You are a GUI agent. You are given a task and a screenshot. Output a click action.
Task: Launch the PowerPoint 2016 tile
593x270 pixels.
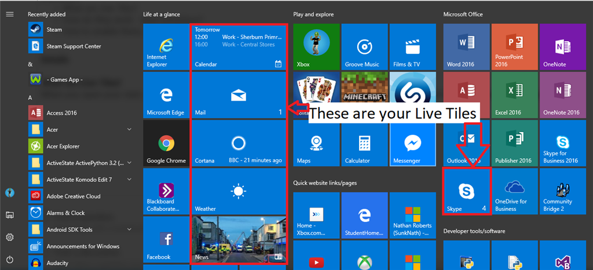(514, 47)
